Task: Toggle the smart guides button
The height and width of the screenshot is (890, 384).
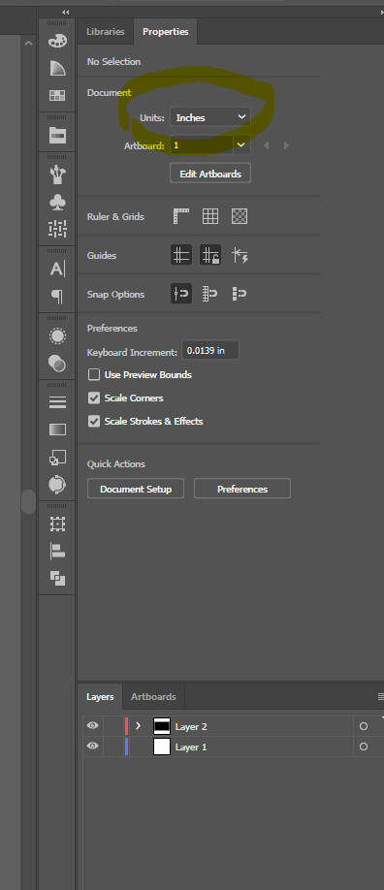Action: click(x=240, y=255)
